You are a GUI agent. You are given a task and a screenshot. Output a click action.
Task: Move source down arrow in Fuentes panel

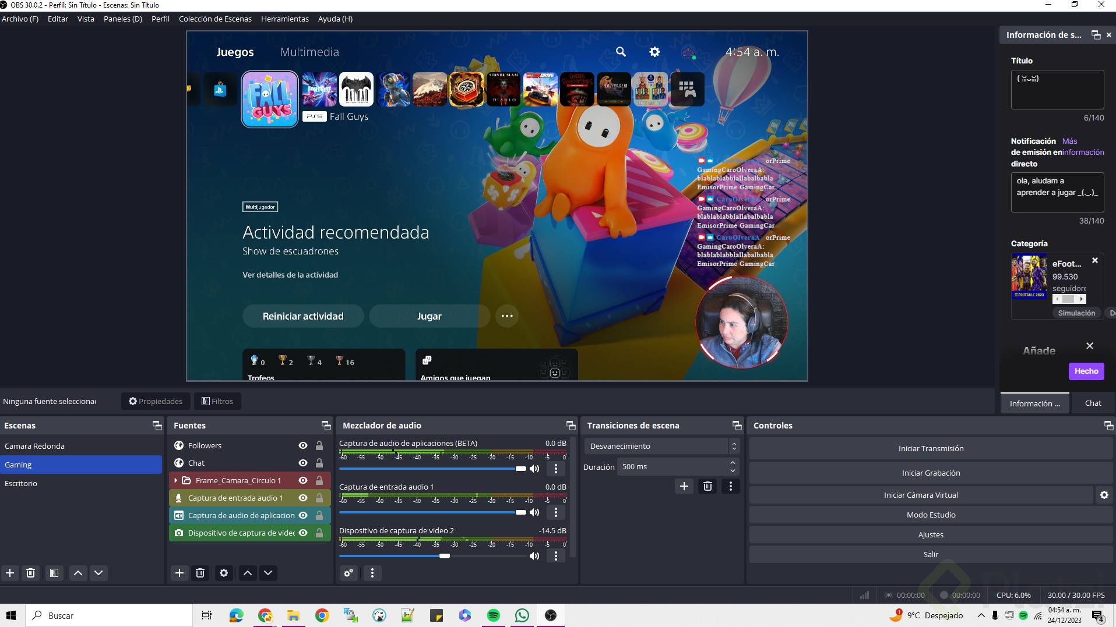coord(268,573)
